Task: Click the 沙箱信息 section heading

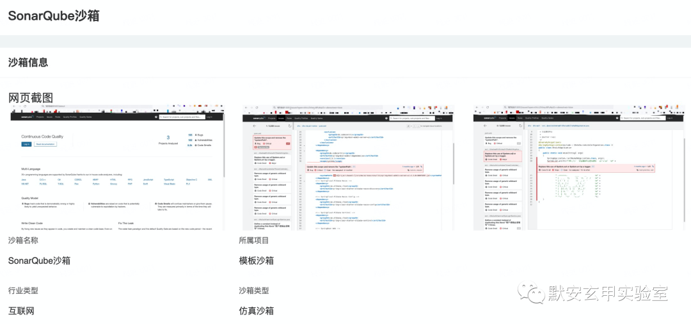Action: [28, 62]
